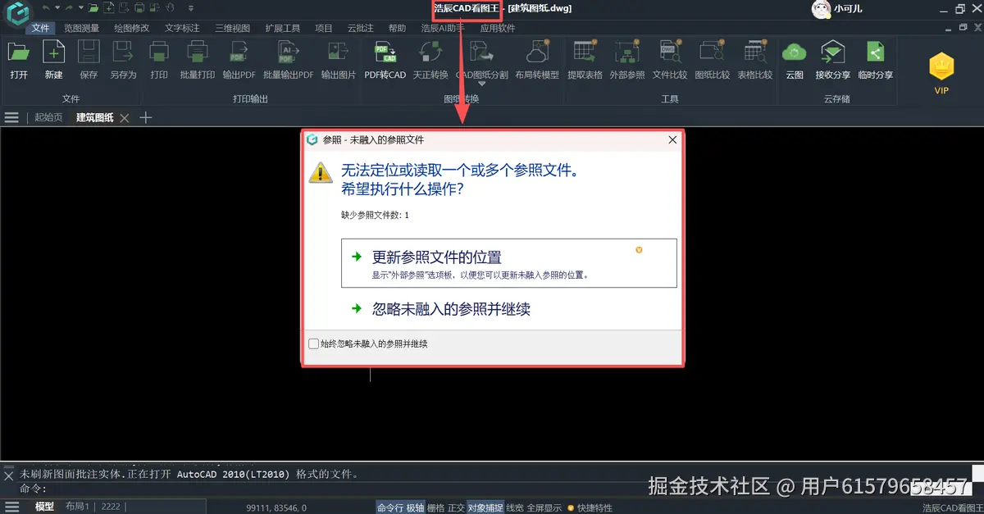Open 批量输出PDF batch export tool
This screenshot has height=514, width=984.
[x=288, y=59]
